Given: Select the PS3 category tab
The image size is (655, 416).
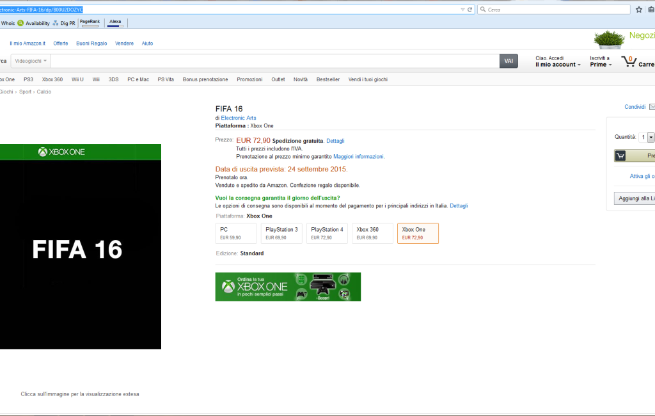Looking at the screenshot, I should click(x=28, y=79).
